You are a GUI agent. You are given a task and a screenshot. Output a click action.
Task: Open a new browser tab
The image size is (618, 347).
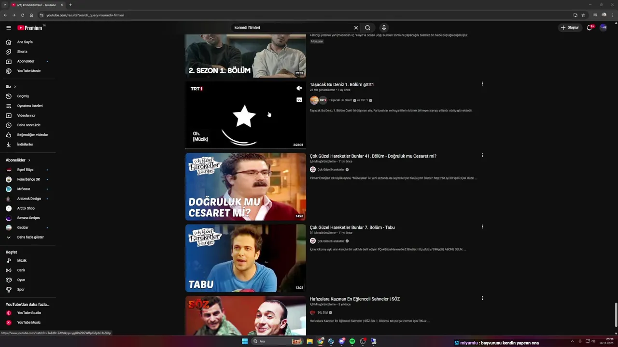pos(70,5)
